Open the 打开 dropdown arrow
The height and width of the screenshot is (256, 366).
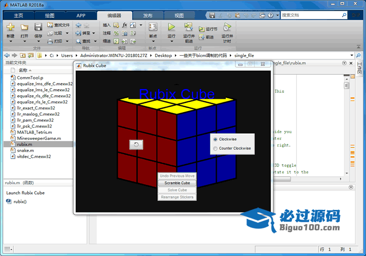point(24,41)
